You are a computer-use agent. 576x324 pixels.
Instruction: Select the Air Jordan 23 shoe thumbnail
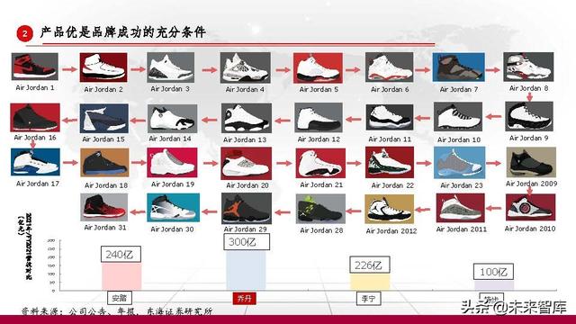459,163
